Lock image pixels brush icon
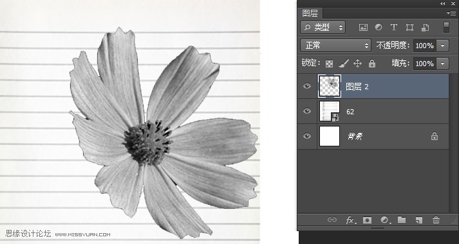 coord(344,64)
